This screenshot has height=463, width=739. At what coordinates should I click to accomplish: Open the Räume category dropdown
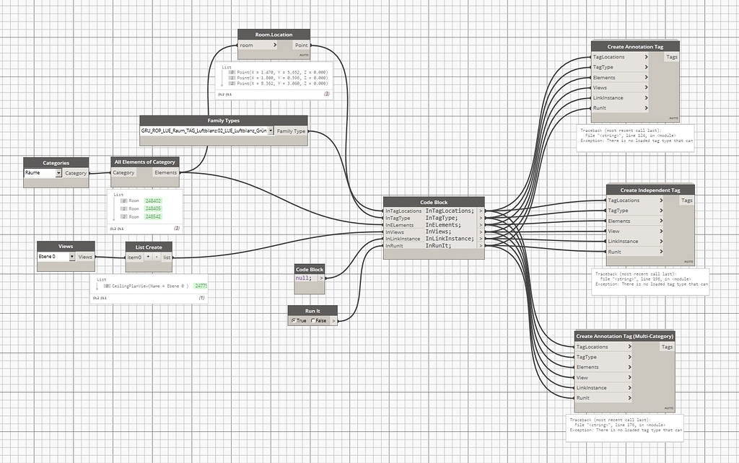click(60, 172)
